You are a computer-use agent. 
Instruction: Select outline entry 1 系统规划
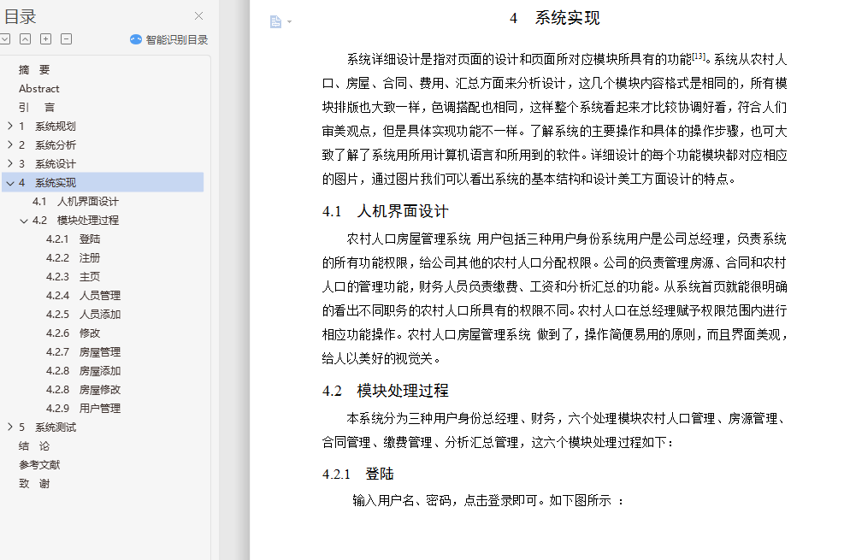tap(47, 127)
